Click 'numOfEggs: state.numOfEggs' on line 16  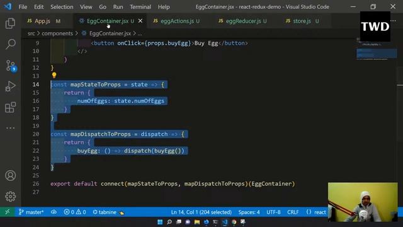(x=120, y=101)
